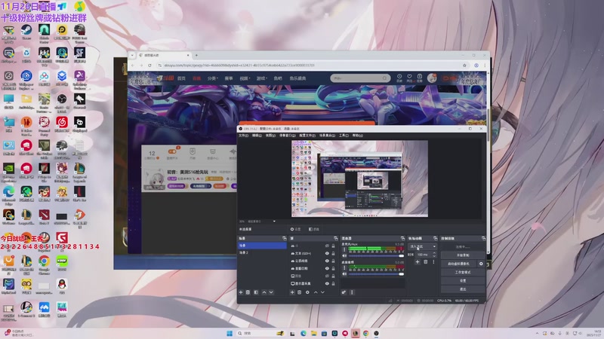This screenshot has width=604, height=339.
Task: Increase transition duration with up stepper arrow
Action: coord(435,253)
